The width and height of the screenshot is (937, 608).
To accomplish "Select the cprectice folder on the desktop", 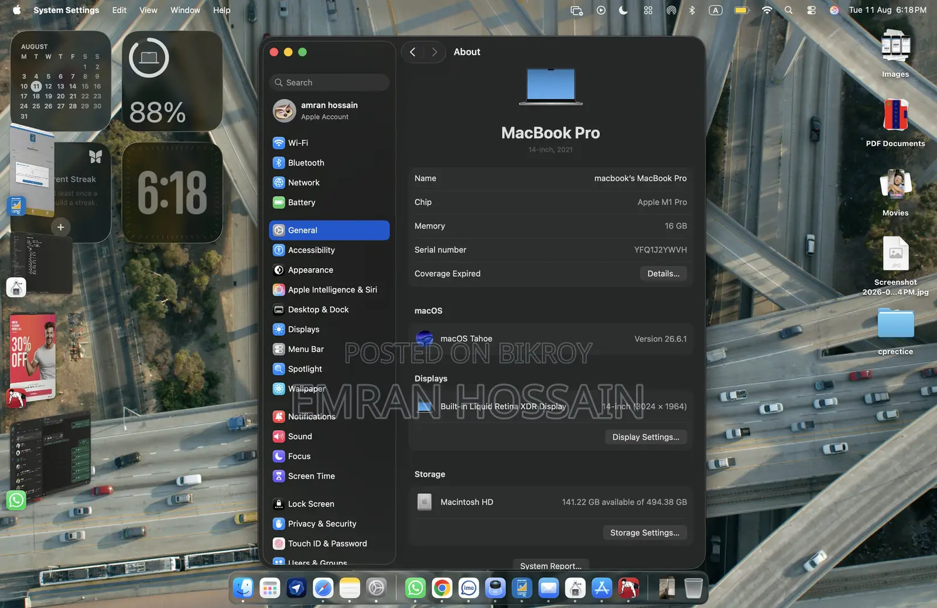I will point(895,331).
